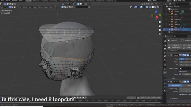Screen dimensions: 191x107
Task: Click the Viewport Vis button
Action: [x=175, y=48]
